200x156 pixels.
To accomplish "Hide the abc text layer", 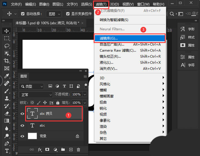I will point(22,125).
